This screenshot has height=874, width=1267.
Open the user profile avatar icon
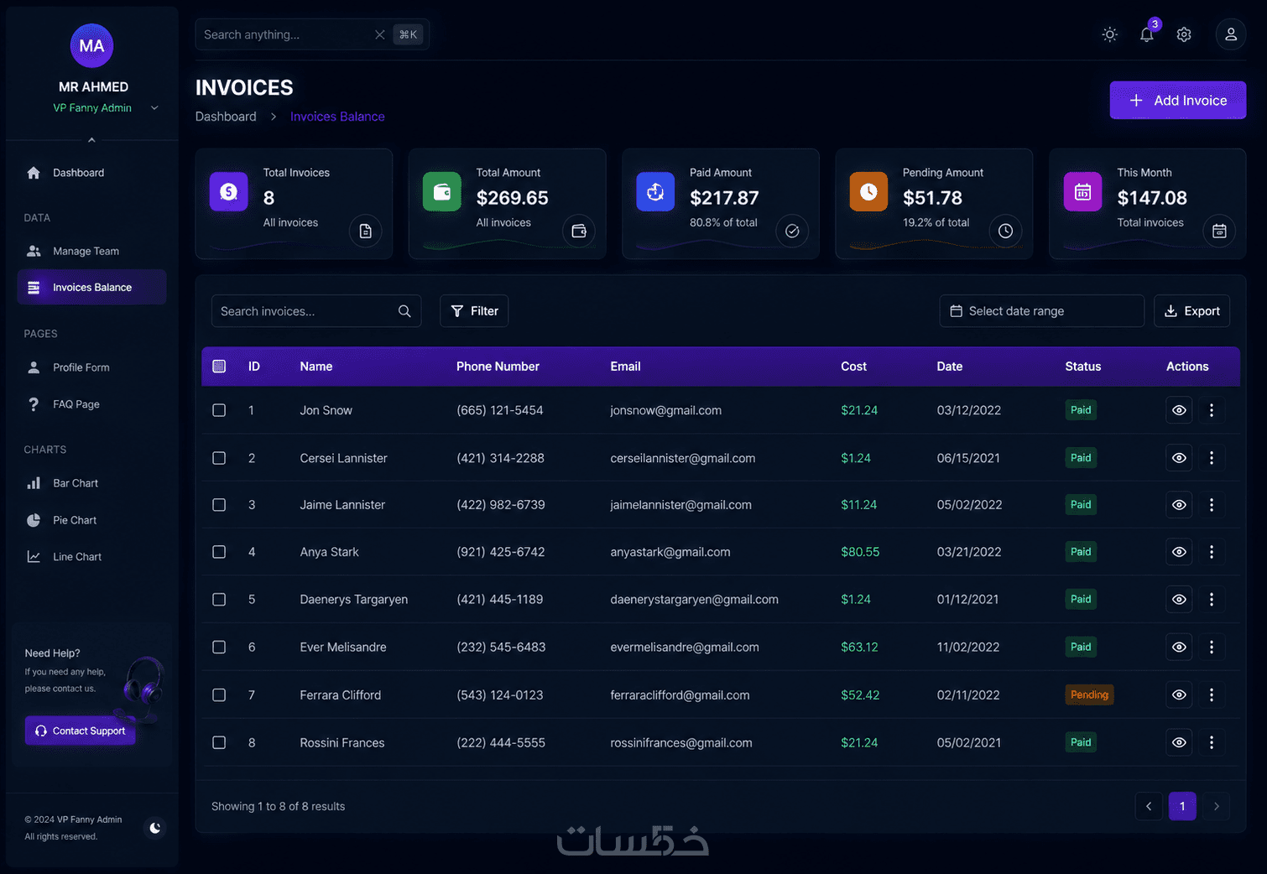coord(1231,34)
